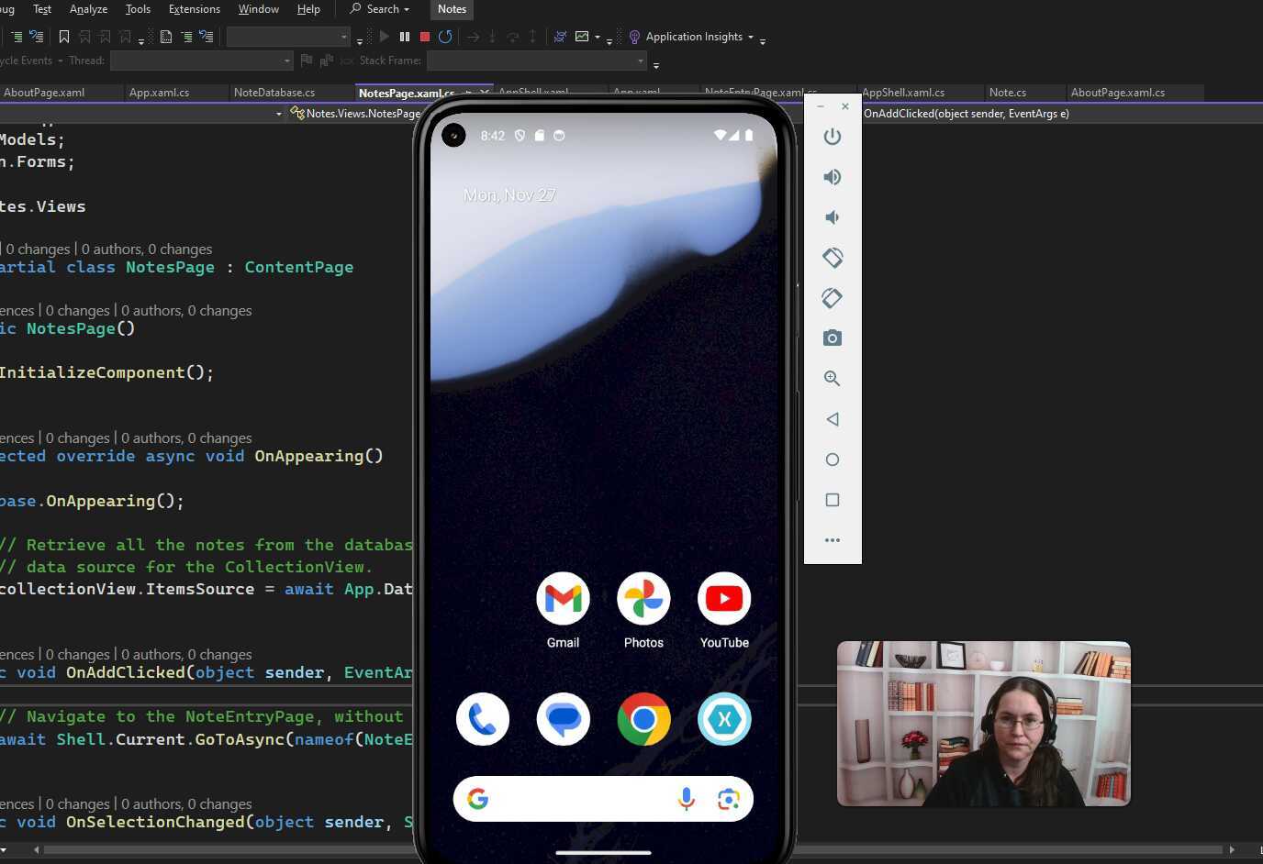Increase the emulator volume
Viewport: 1263px width, 864px height.
click(832, 176)
